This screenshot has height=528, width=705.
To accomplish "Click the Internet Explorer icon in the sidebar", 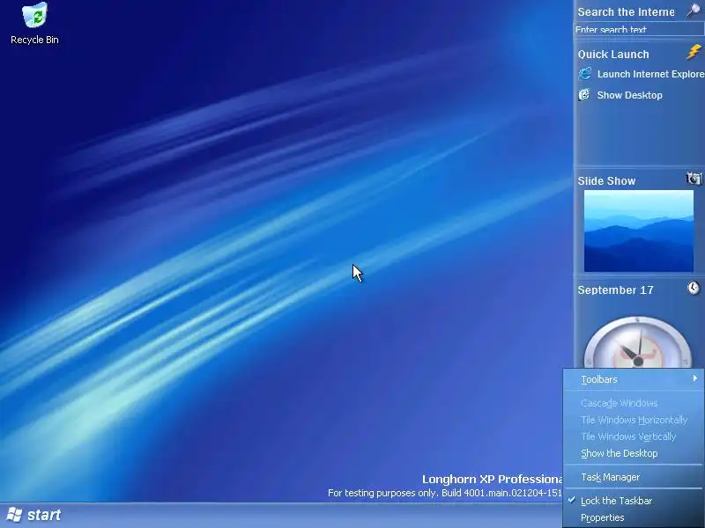I will pyautogui.click(x=584, y=74).
